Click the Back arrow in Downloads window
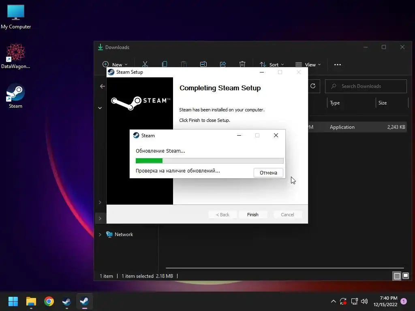 point(103,86)
